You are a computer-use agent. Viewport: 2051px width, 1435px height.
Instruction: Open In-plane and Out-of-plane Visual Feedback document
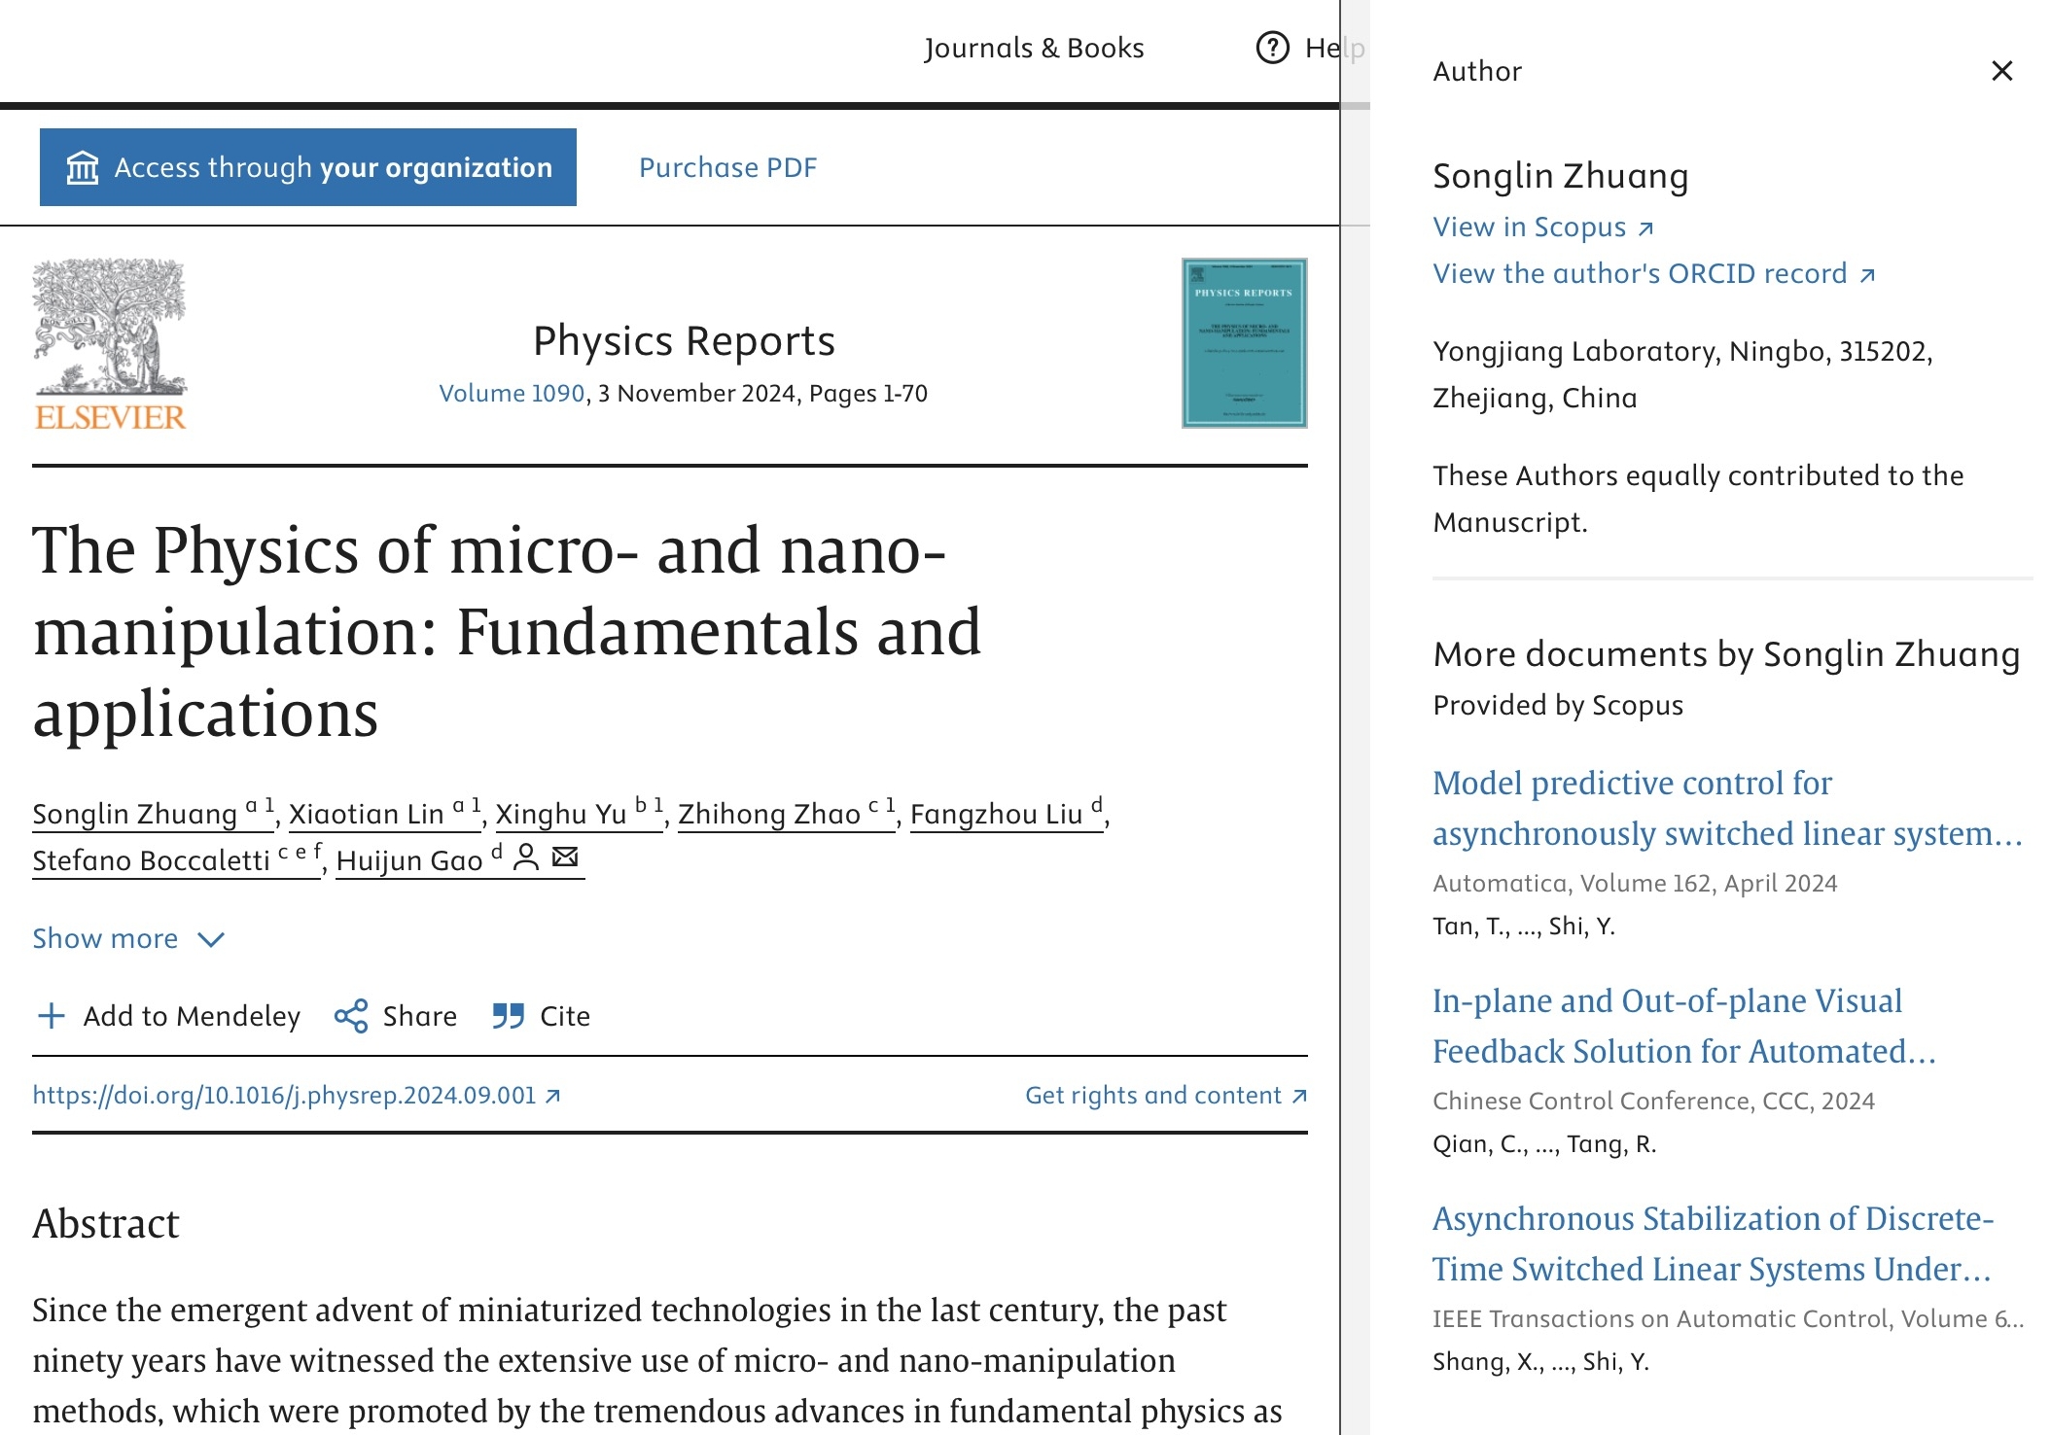[1684, 1026]
